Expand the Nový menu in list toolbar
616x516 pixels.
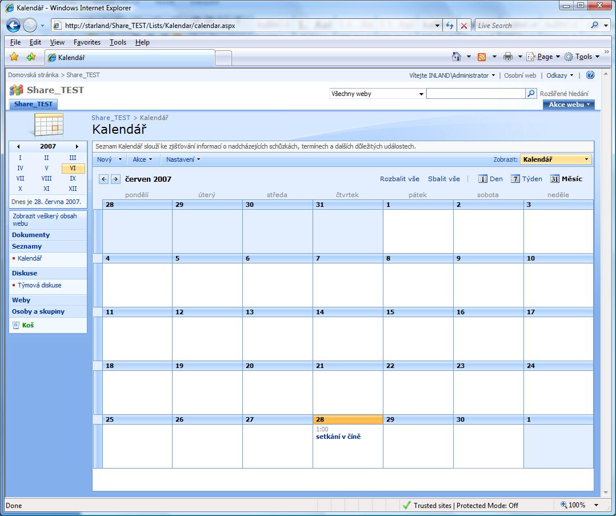click(109, 160)
